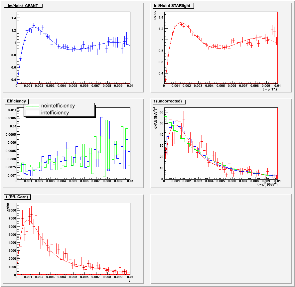Viewport: 295px width, 287px height.
Task: Select the "dN/dt" label on Eff. Corr. plot
Action: 8,209
